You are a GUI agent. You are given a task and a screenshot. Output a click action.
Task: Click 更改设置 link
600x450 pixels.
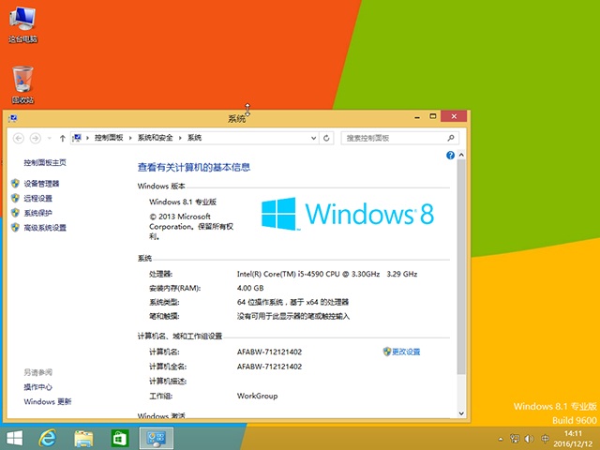coord(406,352)
